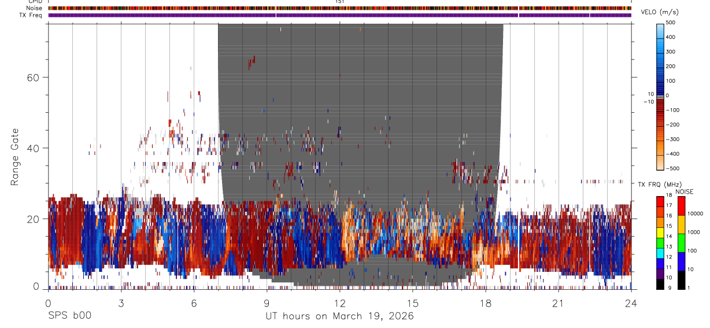Click the purple TX frequency strip above the plot
The image size is (710, 328).
[x=340, y=15]
